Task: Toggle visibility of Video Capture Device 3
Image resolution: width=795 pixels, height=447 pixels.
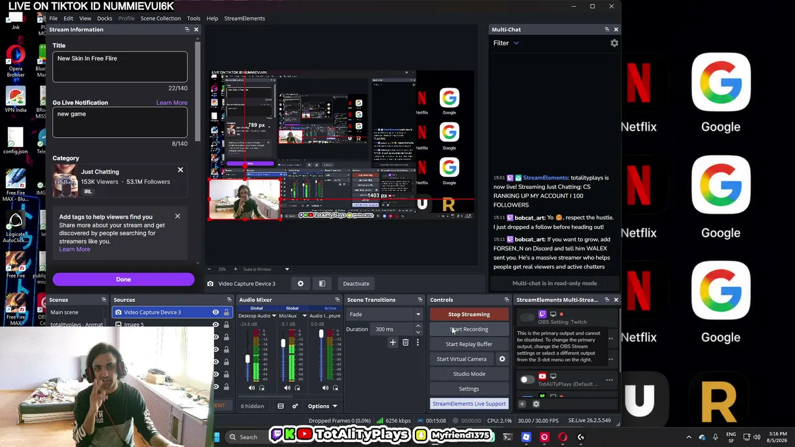Action: pos(216,312)
